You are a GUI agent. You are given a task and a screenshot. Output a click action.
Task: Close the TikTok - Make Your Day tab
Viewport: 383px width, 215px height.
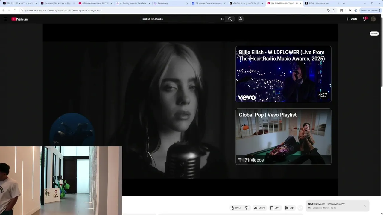(338, 3)
